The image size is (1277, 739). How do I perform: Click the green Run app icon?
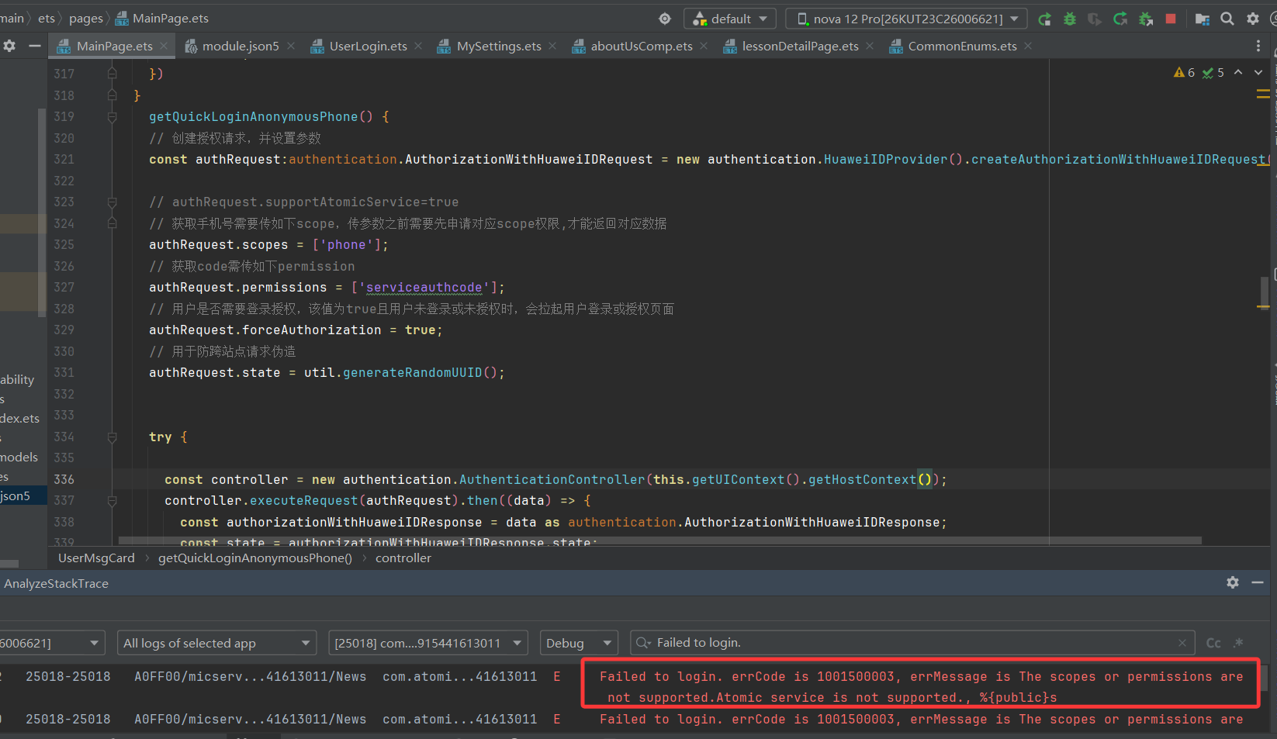1045,19
